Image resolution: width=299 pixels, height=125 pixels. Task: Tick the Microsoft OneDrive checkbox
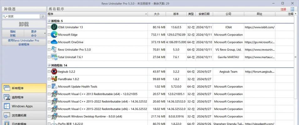[x=49, y=42]
